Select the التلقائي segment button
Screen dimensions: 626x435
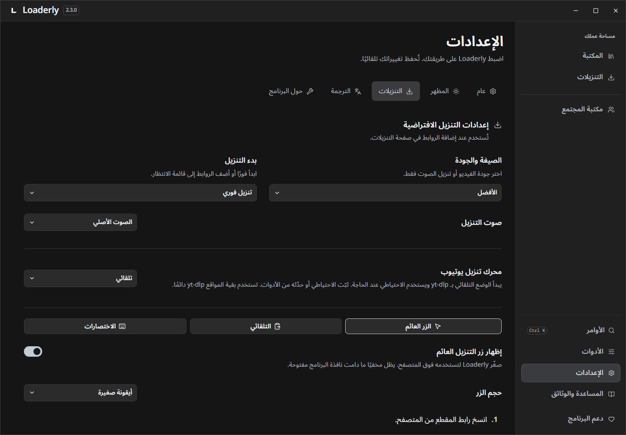[265, 326]
